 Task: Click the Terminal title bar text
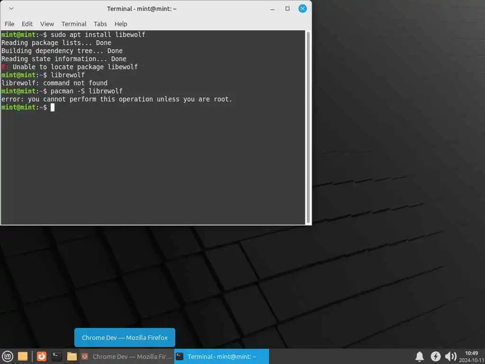pyautogui.click(x=142, y=9)
